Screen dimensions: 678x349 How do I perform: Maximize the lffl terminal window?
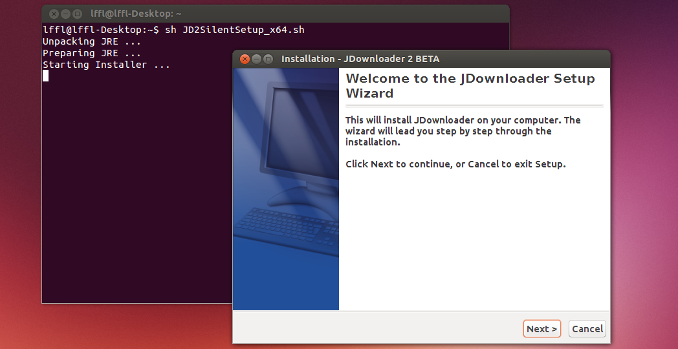[x=77, y=14]
